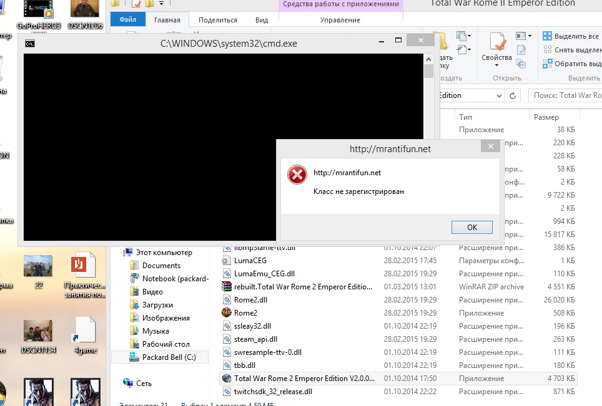Click the Total War Rome 2 Emperor Edition V2.0.0 icon
Image resolution: width=602 pixels, height=406 pixels.
tap(227, 379)
